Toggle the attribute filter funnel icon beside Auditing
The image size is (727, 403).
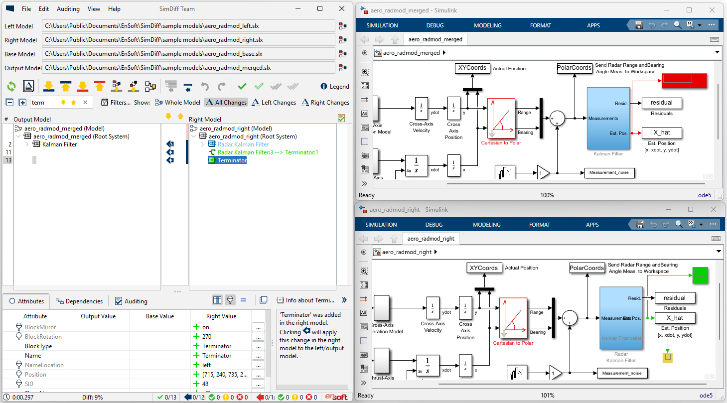(x=230, y=300)
